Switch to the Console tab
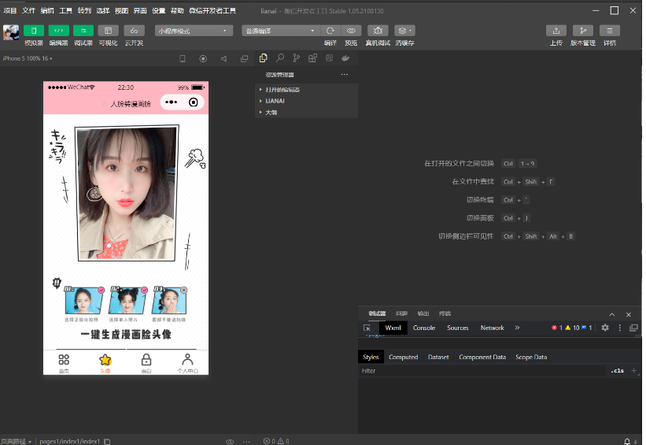Image resolution: width=646 pixels, height=445 pixels. pyautogui.click(x=424, y=328)
